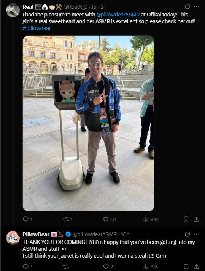This screenshot has width=205, height=271.
Task: Open PillowDear's profile avatar
Action: [x=13, y=238]
